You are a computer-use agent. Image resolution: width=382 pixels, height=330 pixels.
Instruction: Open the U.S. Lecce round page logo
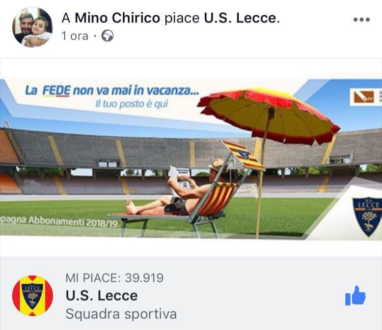point(33,296)
